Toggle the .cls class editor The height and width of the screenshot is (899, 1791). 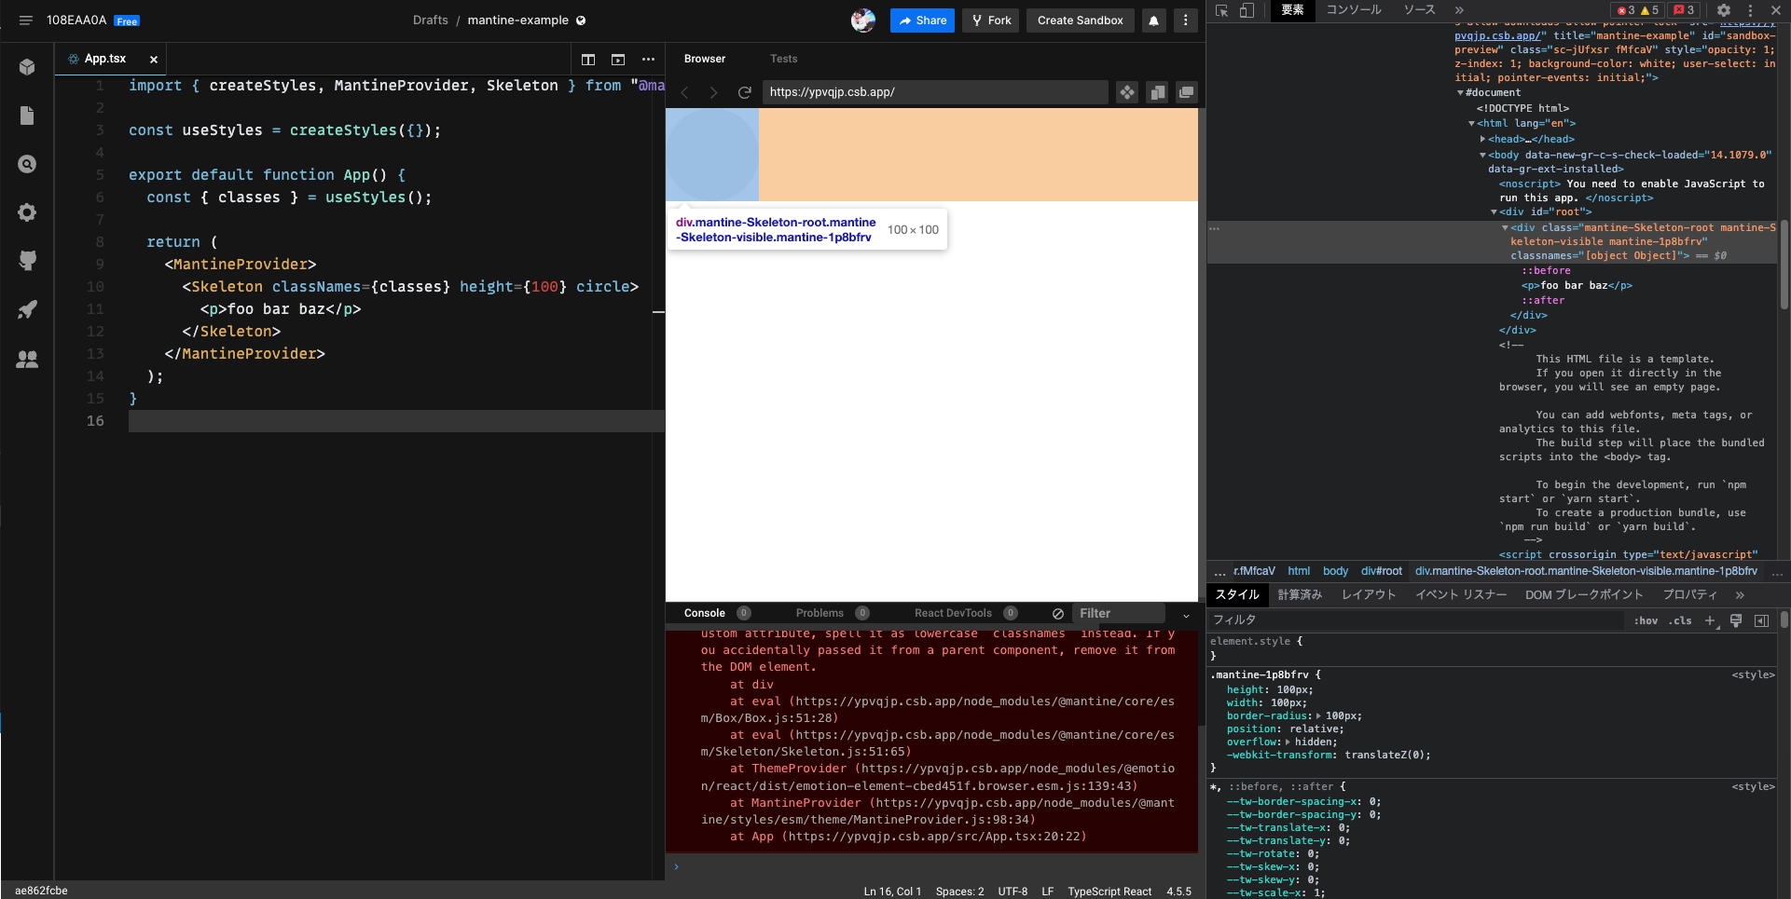pos(1680,621)
